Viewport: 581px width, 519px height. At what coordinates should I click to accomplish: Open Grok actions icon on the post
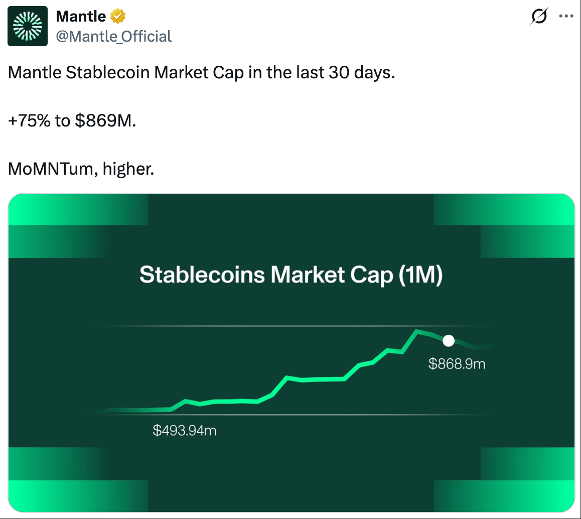(538, 17)
